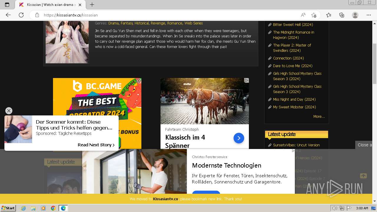Screen dimensions: 377x212
Task: Open BC.GAME AdChoices icon
Action: (x=138, y=81)
